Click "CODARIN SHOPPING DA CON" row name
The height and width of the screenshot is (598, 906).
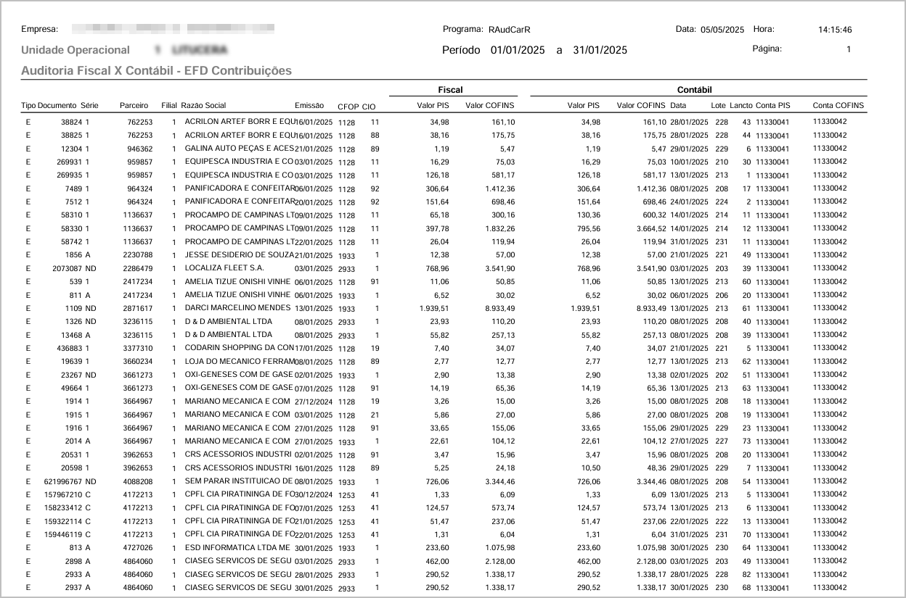pos(239,348)
